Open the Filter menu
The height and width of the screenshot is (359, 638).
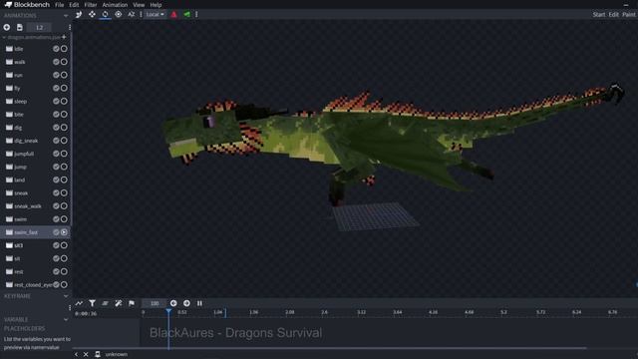(x=91, y=5)
